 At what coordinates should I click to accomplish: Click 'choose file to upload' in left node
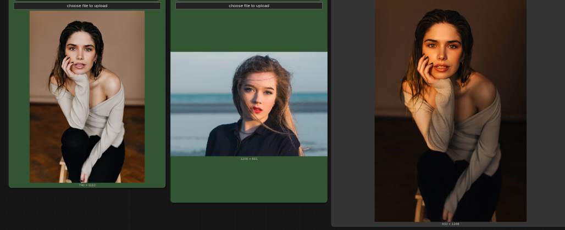click(x=87, y=5)
